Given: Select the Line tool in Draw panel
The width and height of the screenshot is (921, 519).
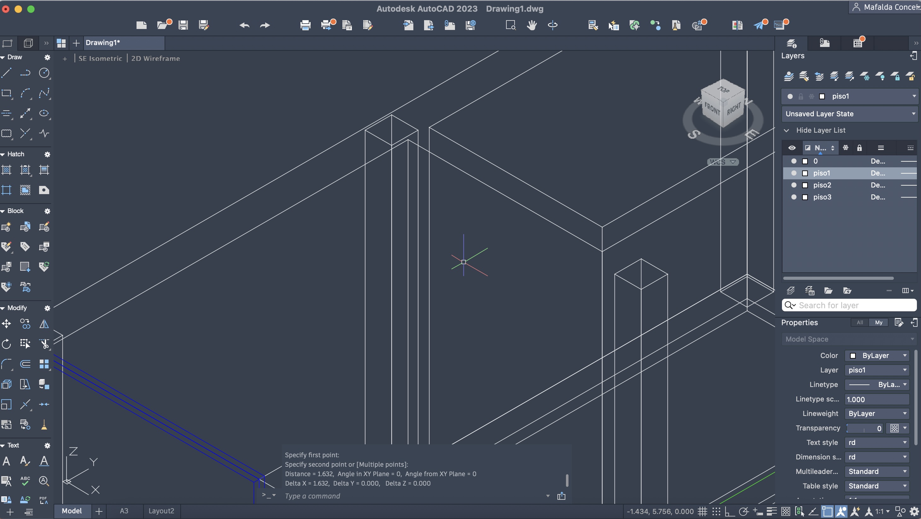Looking at the screenshot, I should (6, 73).
